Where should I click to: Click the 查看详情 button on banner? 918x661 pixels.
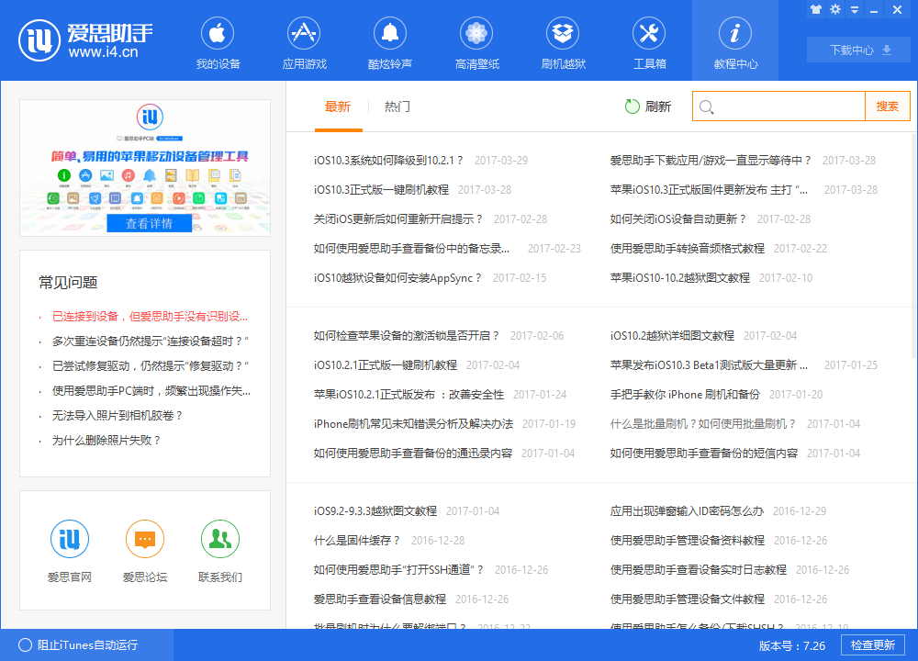coord(150,223)
